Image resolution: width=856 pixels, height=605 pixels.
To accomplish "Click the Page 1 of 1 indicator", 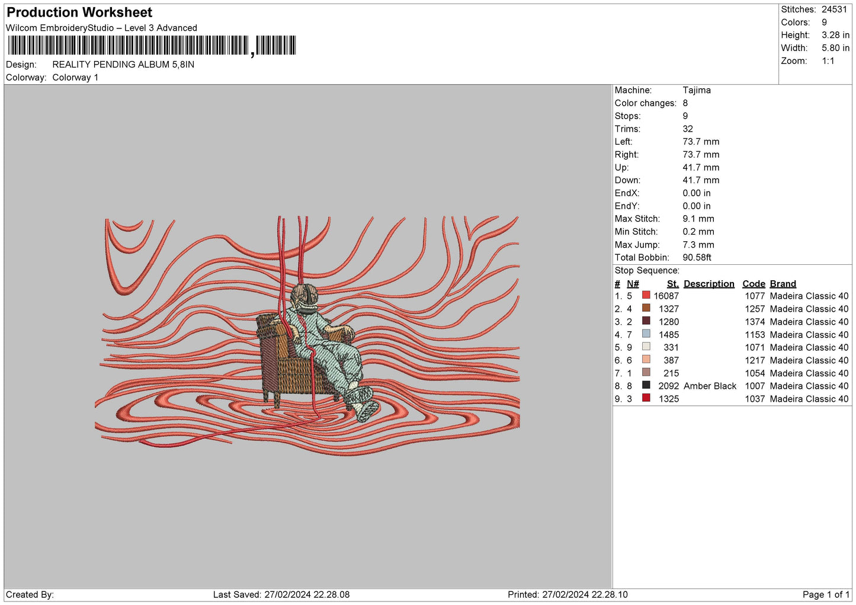I will tap(826, 594).
